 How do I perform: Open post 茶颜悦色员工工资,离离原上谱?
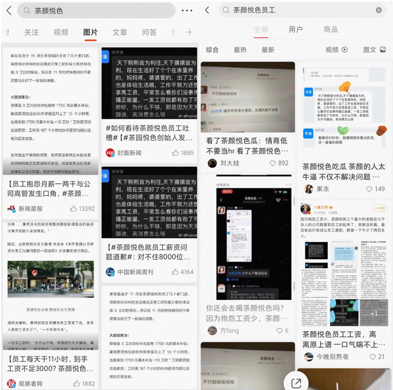click(343, 339)
